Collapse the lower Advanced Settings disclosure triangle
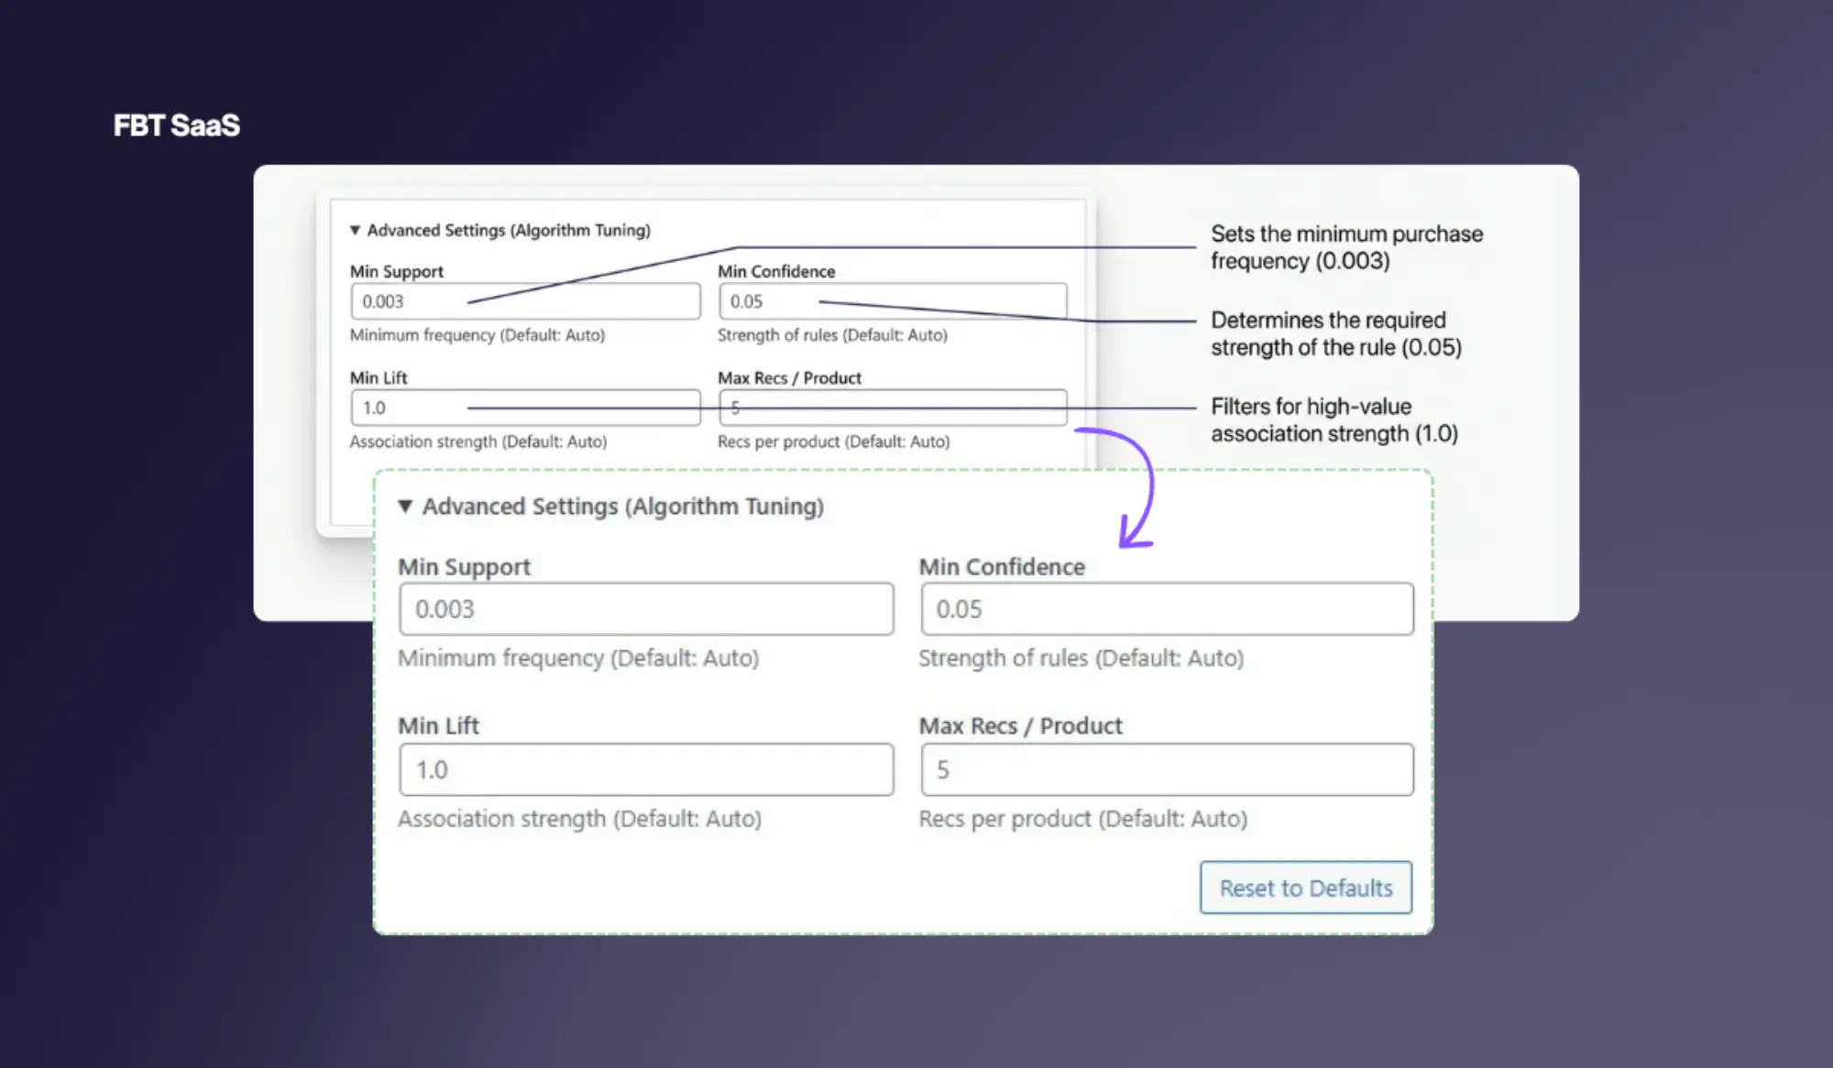 coord(407,507)
